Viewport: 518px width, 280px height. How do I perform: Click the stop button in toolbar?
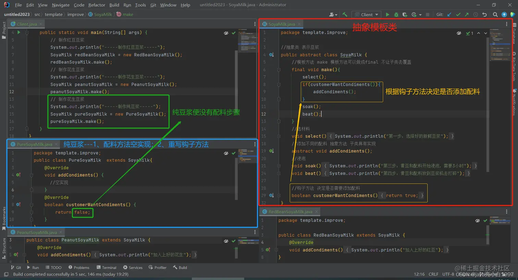pyautogui.click(x=428, y=15)
